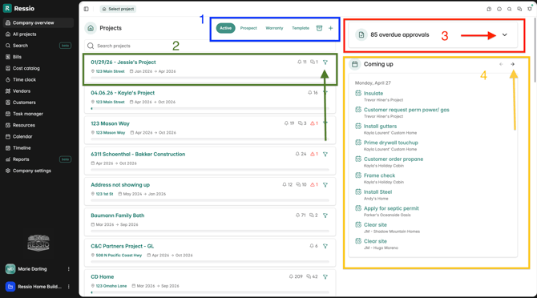Open Search in sidebar
Screen dimensions: 537x298
pyautogui.click(x=38, y=46)
